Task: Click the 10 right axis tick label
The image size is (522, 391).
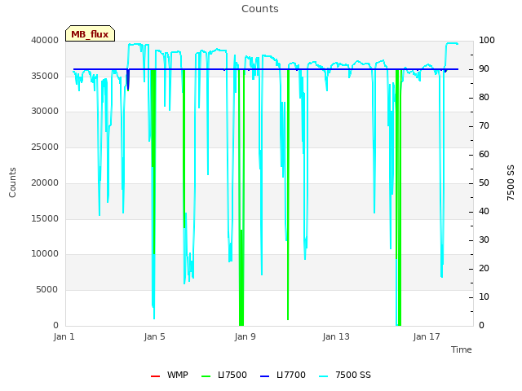Action: [484, 297]
